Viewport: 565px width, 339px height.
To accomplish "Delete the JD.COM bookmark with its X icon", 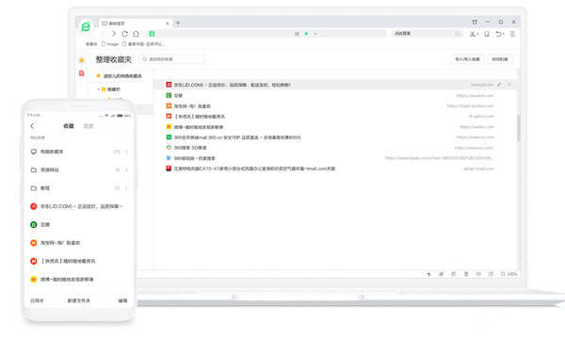I will [x=509, y=85].
